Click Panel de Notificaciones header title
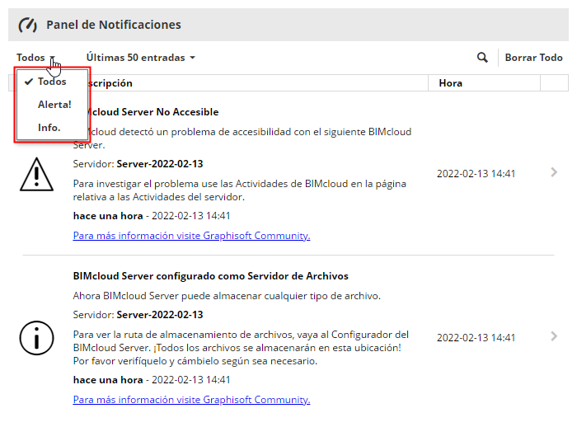 [x=113, y=25]
